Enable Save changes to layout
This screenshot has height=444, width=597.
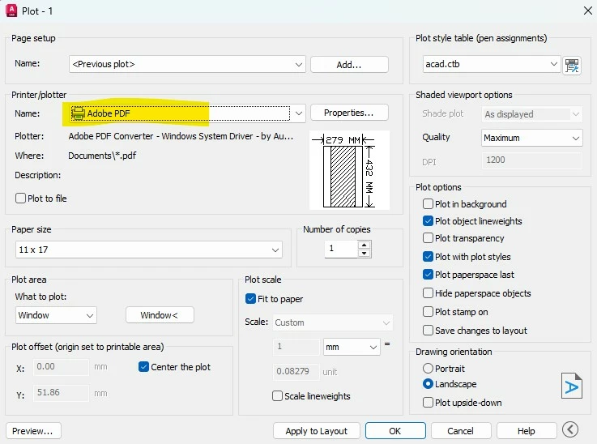pos(428,330)
